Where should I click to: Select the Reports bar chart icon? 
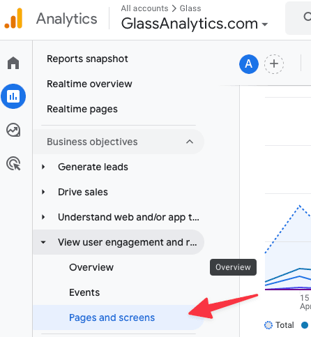[x=13, y=96]
